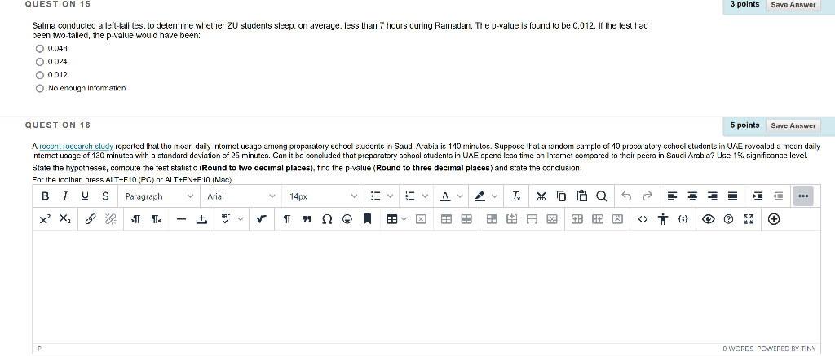Viewport: 835px width, 356px height.
Task: Switch the editor to fullscreen
Action: pyautogui.click(x=749, y=218)
